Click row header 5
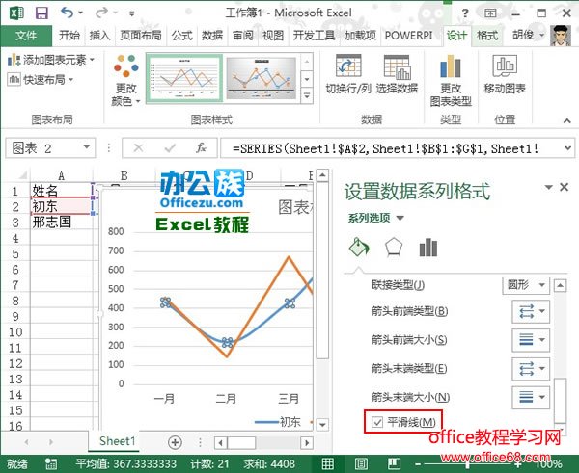Screen dimensions: 579x473 15,254
